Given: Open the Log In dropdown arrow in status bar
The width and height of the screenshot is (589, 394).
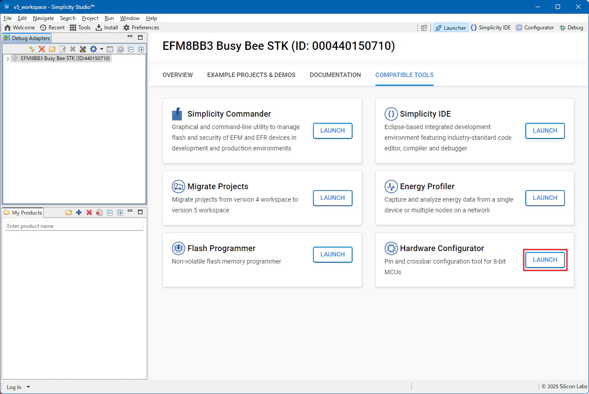Looking at the screenshot, I should pos(28,387).
